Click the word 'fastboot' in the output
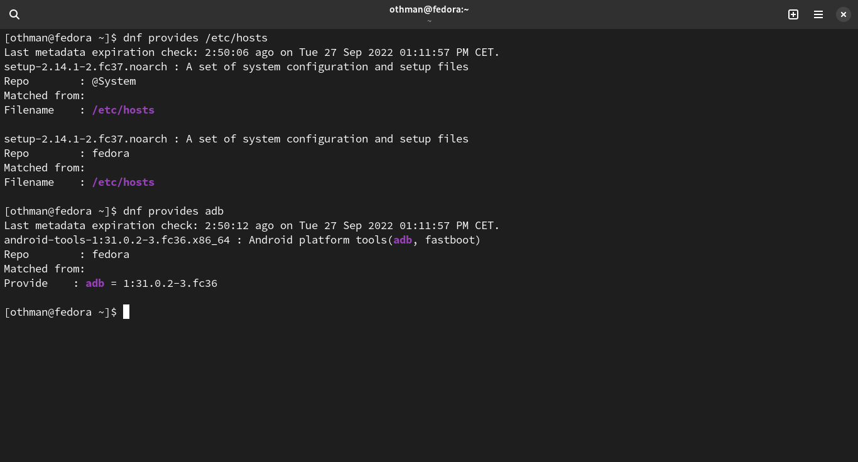The height and width of the screenshot is (462, 858). [x=450, y=240]
